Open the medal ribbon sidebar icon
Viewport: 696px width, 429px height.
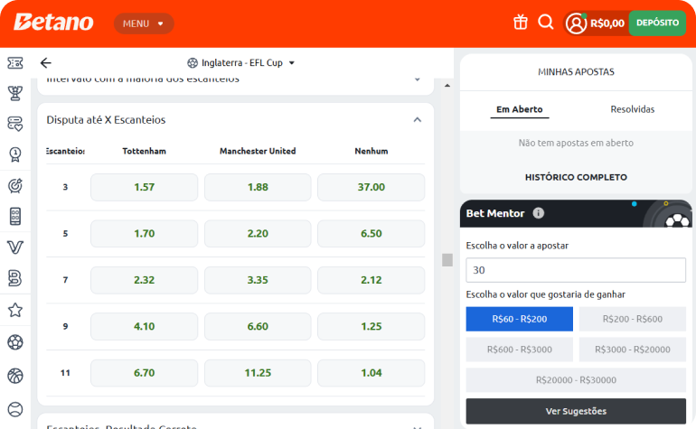15,154
